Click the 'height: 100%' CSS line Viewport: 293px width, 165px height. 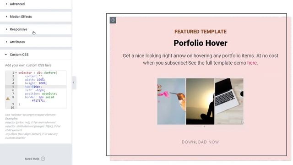pyautogui.click(x=36, y=83)
